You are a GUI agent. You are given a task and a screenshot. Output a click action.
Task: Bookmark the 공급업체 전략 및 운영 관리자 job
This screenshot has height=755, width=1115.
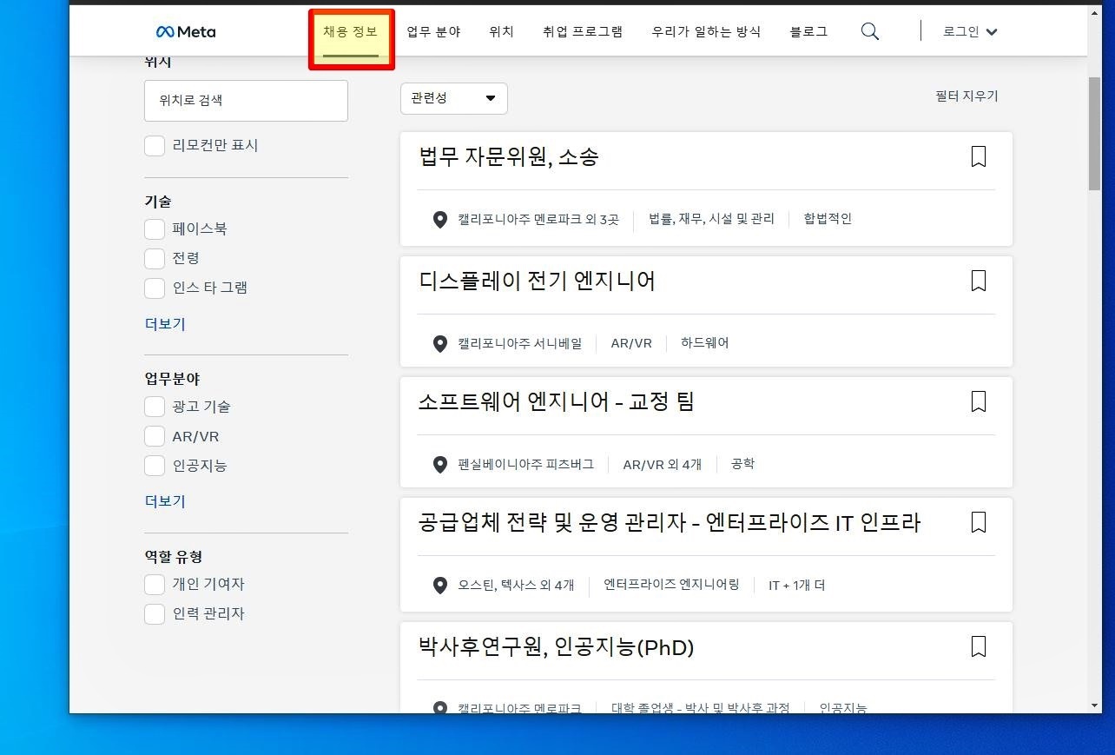click(x=979, y=522)
